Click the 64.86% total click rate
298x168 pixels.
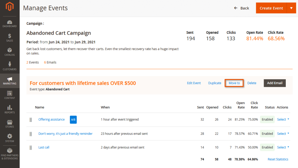[253, 159]
